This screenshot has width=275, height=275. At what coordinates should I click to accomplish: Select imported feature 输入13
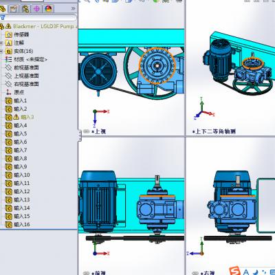point(22,199)
